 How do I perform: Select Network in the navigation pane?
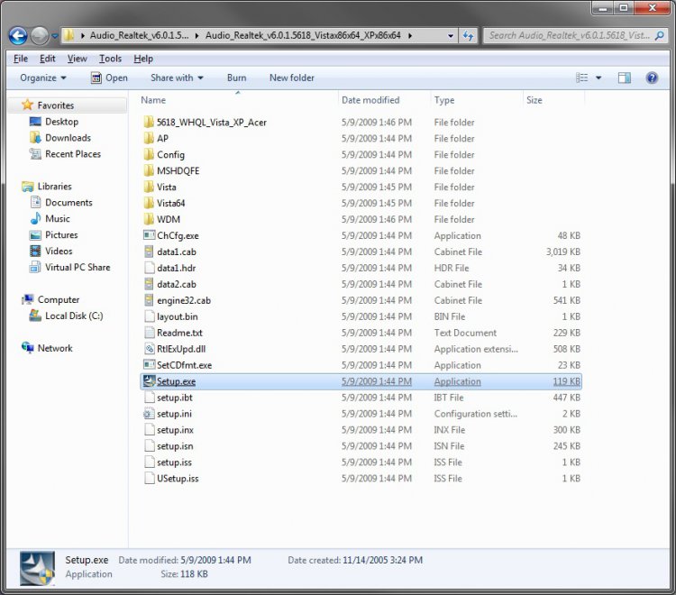point(55,348)
